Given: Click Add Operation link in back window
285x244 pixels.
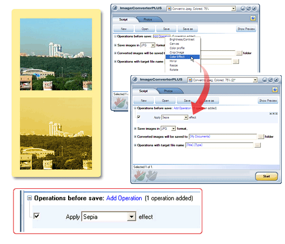Looking at the screenshot, I should tap(162, 36).
